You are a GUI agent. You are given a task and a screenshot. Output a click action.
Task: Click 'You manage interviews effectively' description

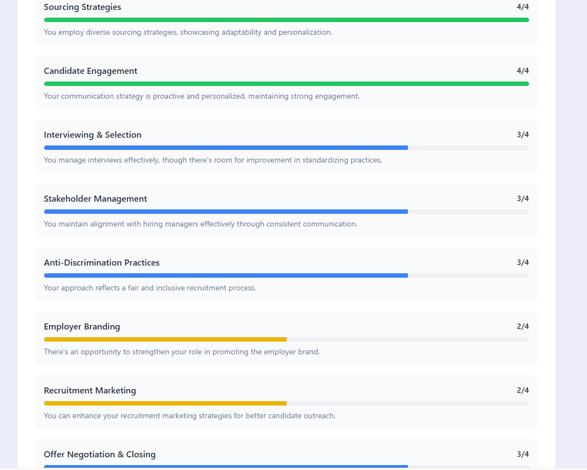coord(213,160)
